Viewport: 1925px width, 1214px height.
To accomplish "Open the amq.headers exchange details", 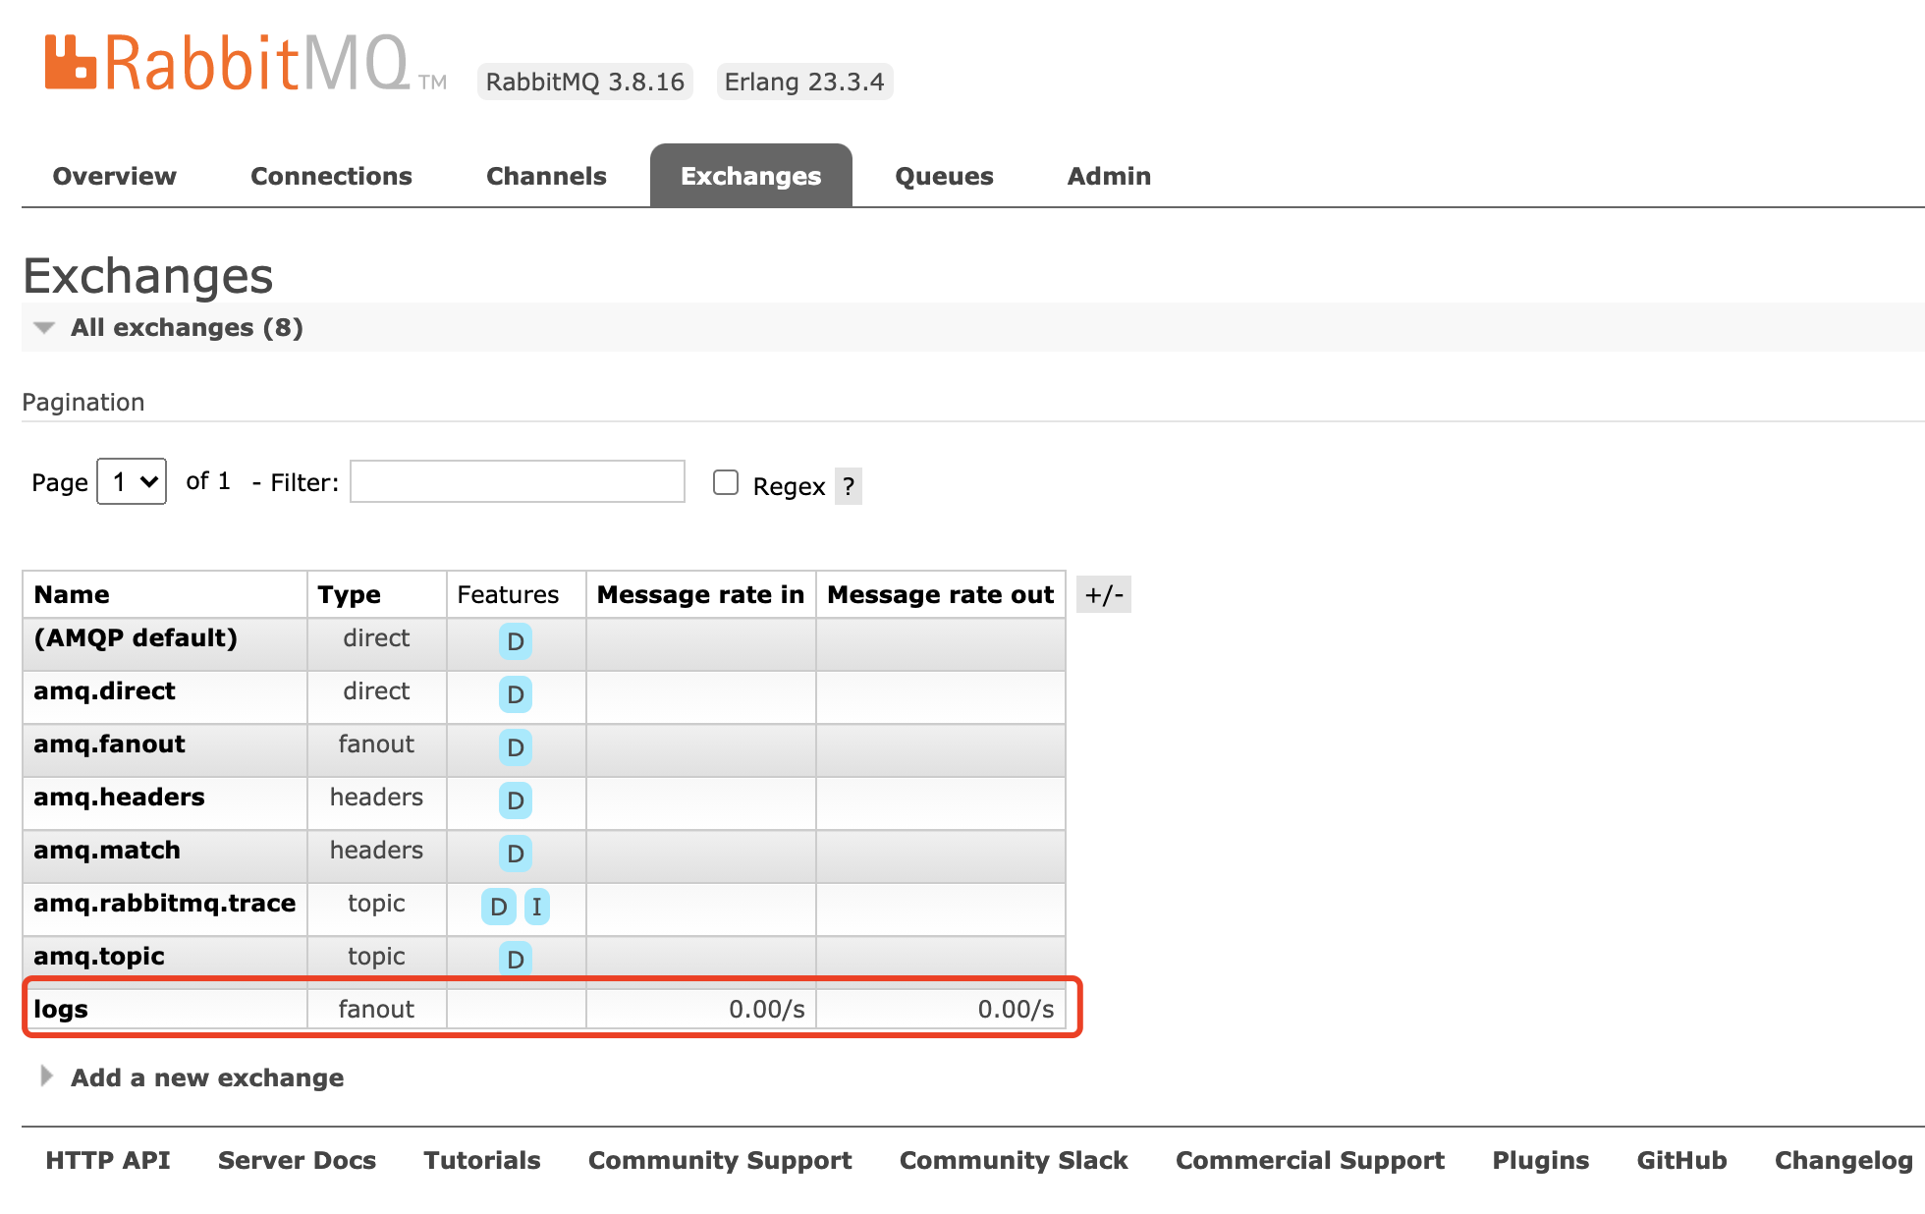I will point(119,797).
